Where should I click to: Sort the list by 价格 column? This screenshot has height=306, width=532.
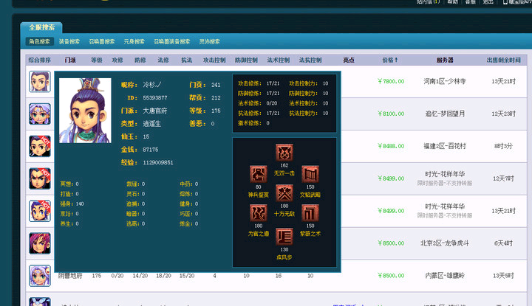coord(390,60)
